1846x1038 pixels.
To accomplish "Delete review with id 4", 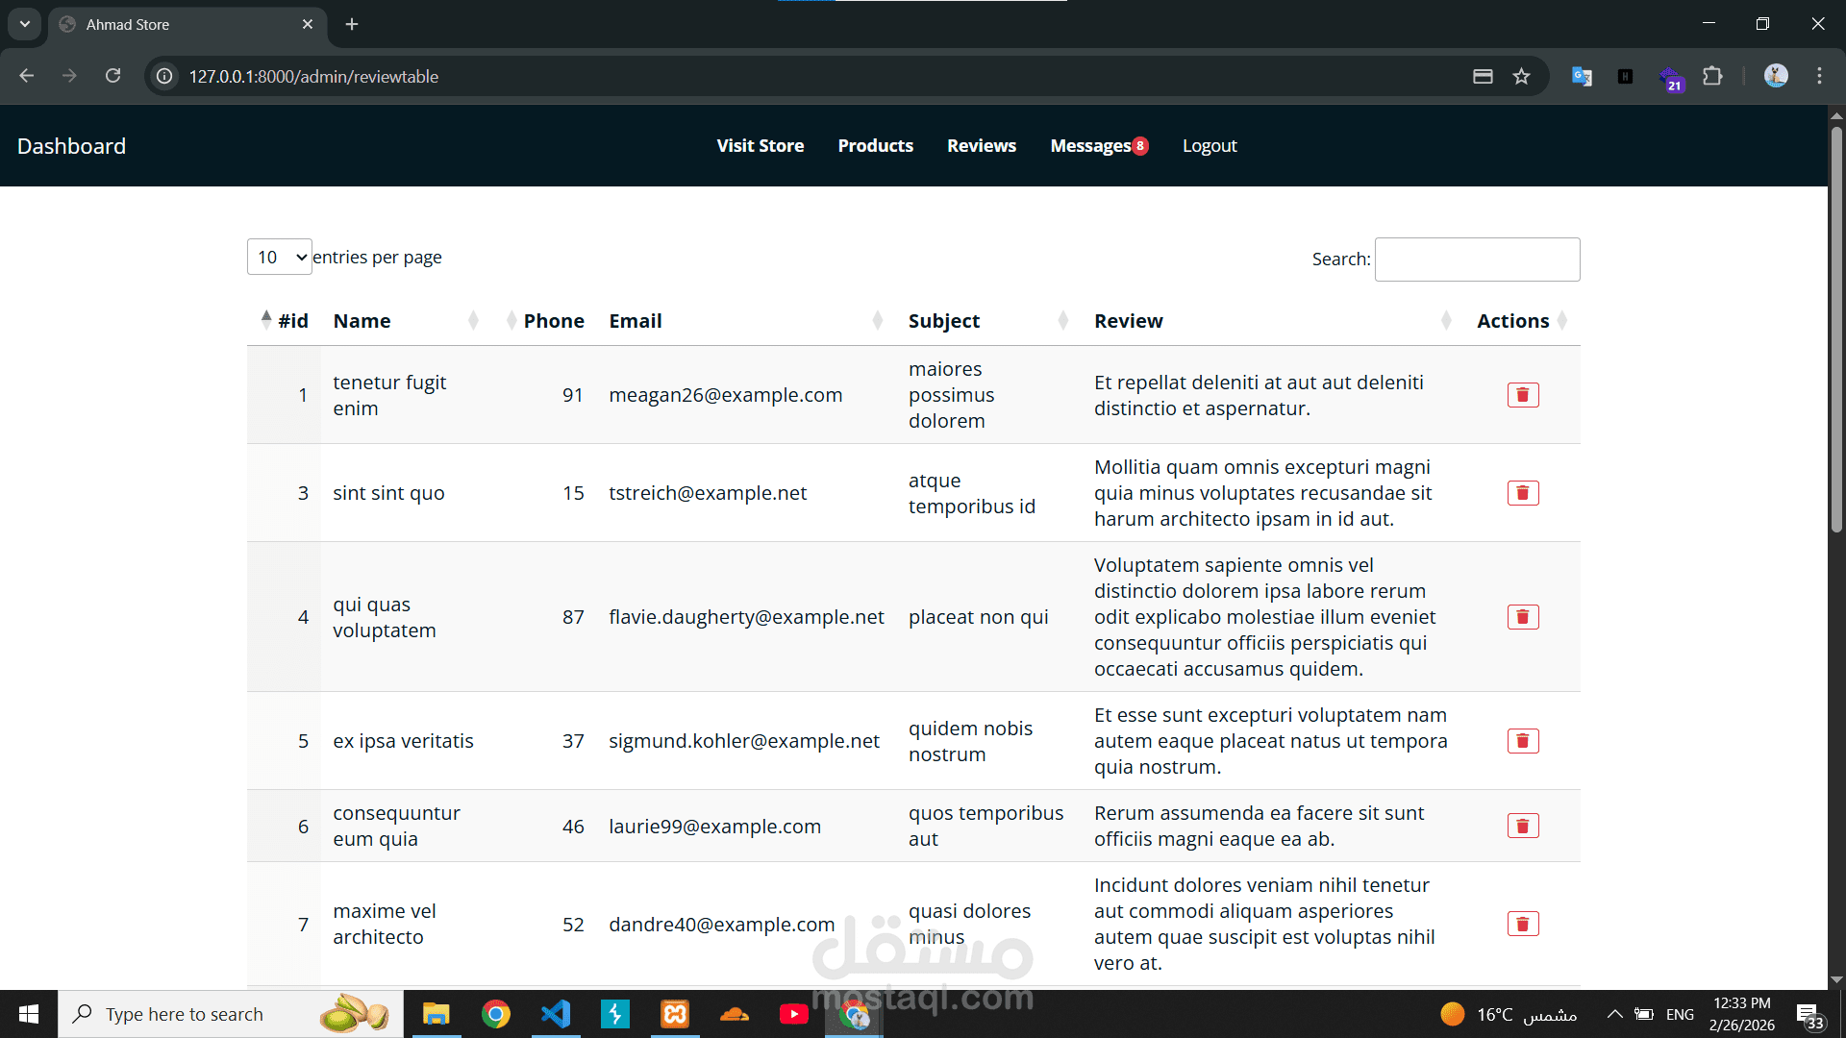I will click(1523, 617).
